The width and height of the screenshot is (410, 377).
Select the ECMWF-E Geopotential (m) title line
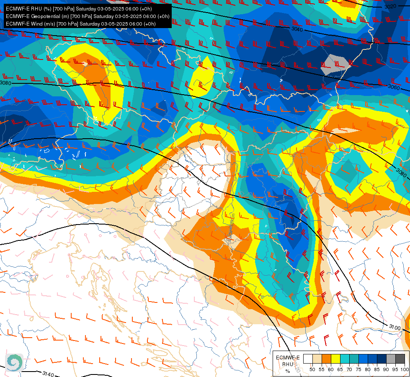tap(88, 16)
